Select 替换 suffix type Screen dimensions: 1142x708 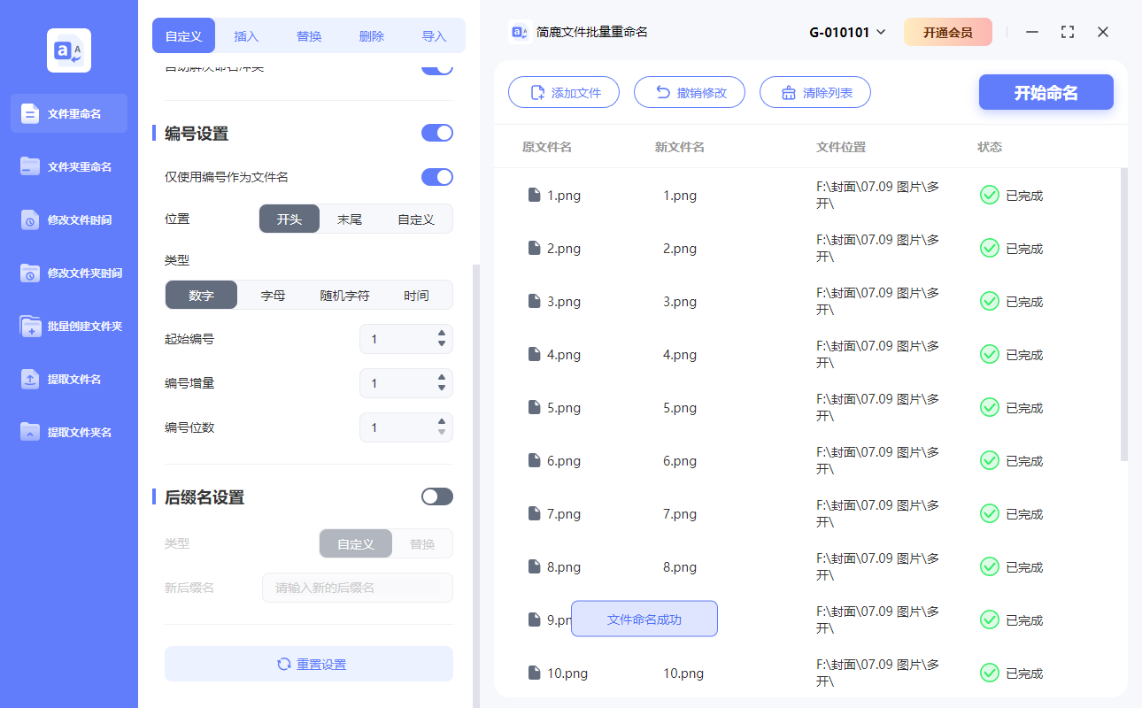[x=422, y=543]
